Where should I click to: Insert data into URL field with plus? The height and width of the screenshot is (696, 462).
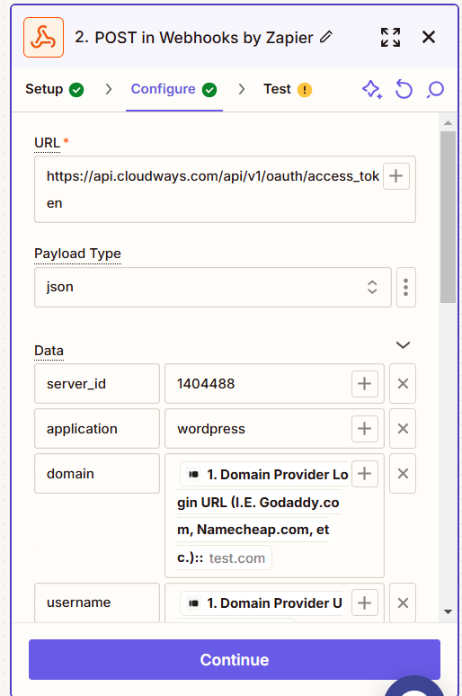pos(395,176)
